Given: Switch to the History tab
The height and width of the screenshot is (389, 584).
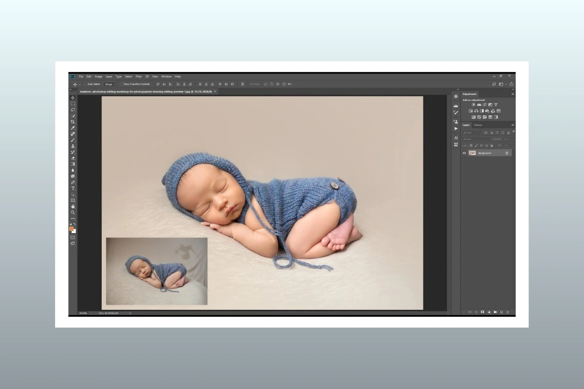Looking at the screenshot, I should click(x=478, y=125).
